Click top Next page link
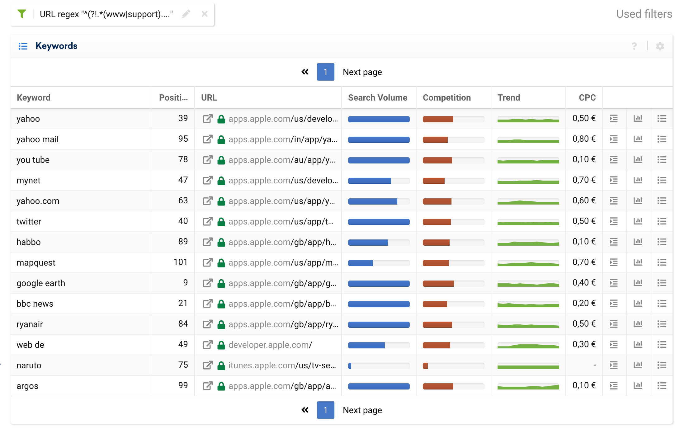685x439 pixels. click(362, 72)
